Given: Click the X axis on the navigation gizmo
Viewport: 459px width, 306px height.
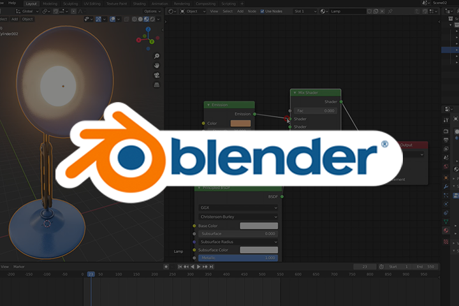Looking at the screenshot, I should click(x=139, y=40).
